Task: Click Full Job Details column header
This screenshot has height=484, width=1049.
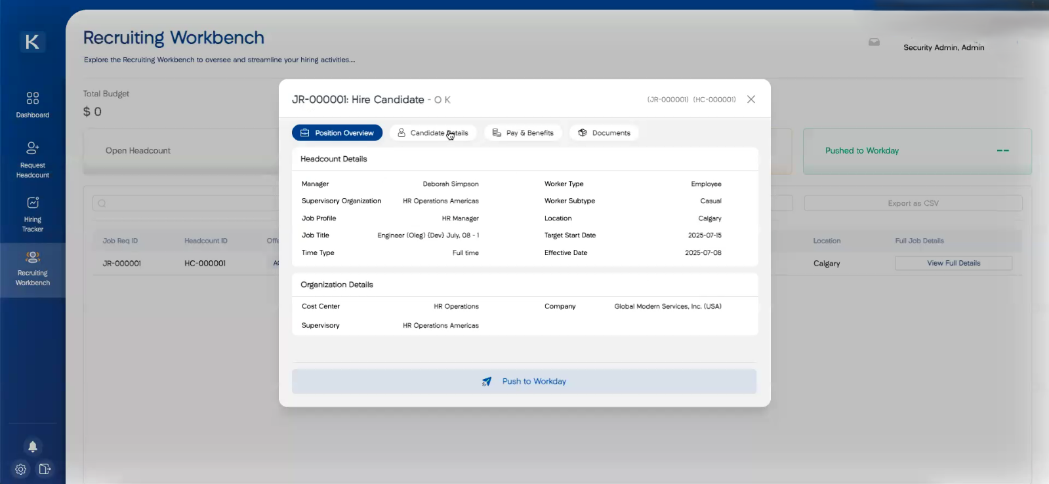Action: pos(919,241)
